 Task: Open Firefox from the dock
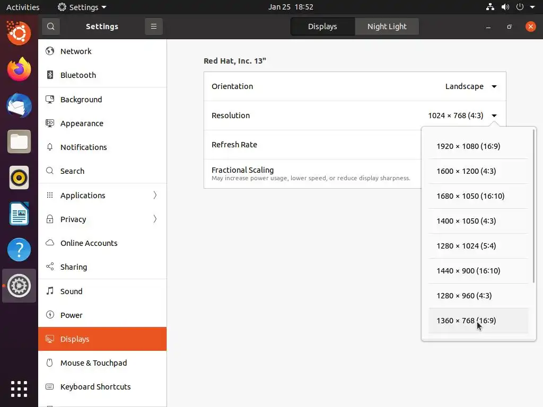point(19,69)
